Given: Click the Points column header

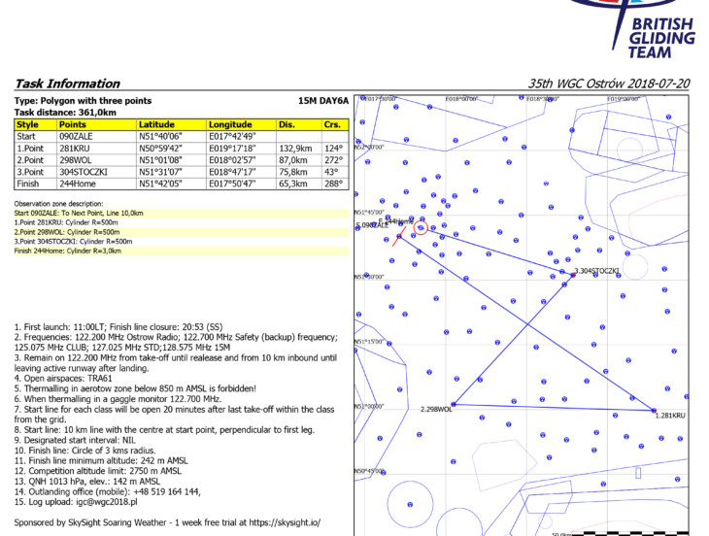Looking at the screenshot, I should point(73,124).
